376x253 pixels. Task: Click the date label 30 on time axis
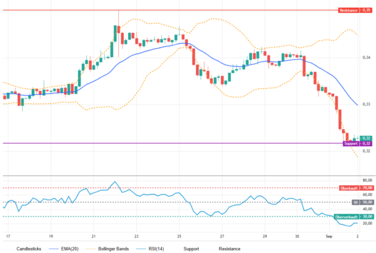[x=297, y=236]
